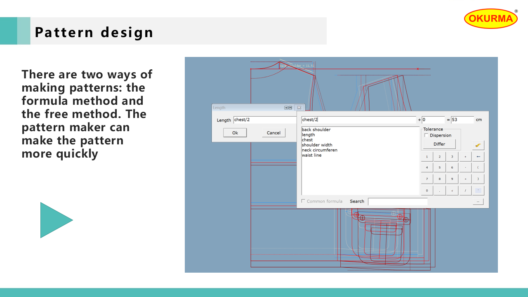Click the OKURMA logo
The width and height of the screenshot is (528, 297).
tap(491, 19)
